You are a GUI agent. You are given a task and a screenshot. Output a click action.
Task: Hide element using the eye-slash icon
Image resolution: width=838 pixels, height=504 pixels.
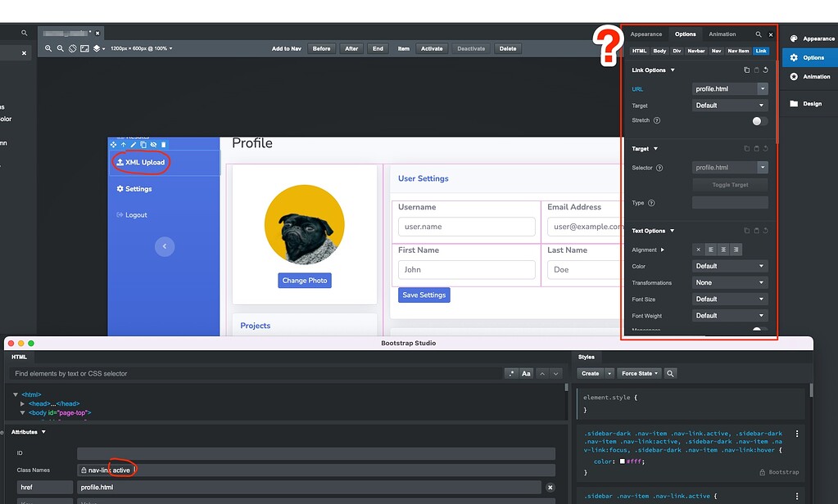153,144
